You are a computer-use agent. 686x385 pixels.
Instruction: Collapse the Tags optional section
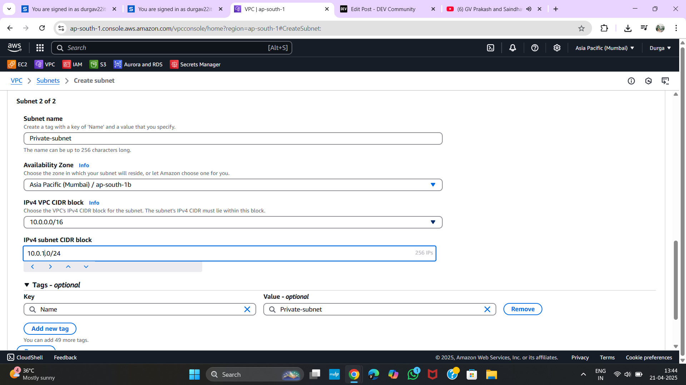[x=27, y=285]
